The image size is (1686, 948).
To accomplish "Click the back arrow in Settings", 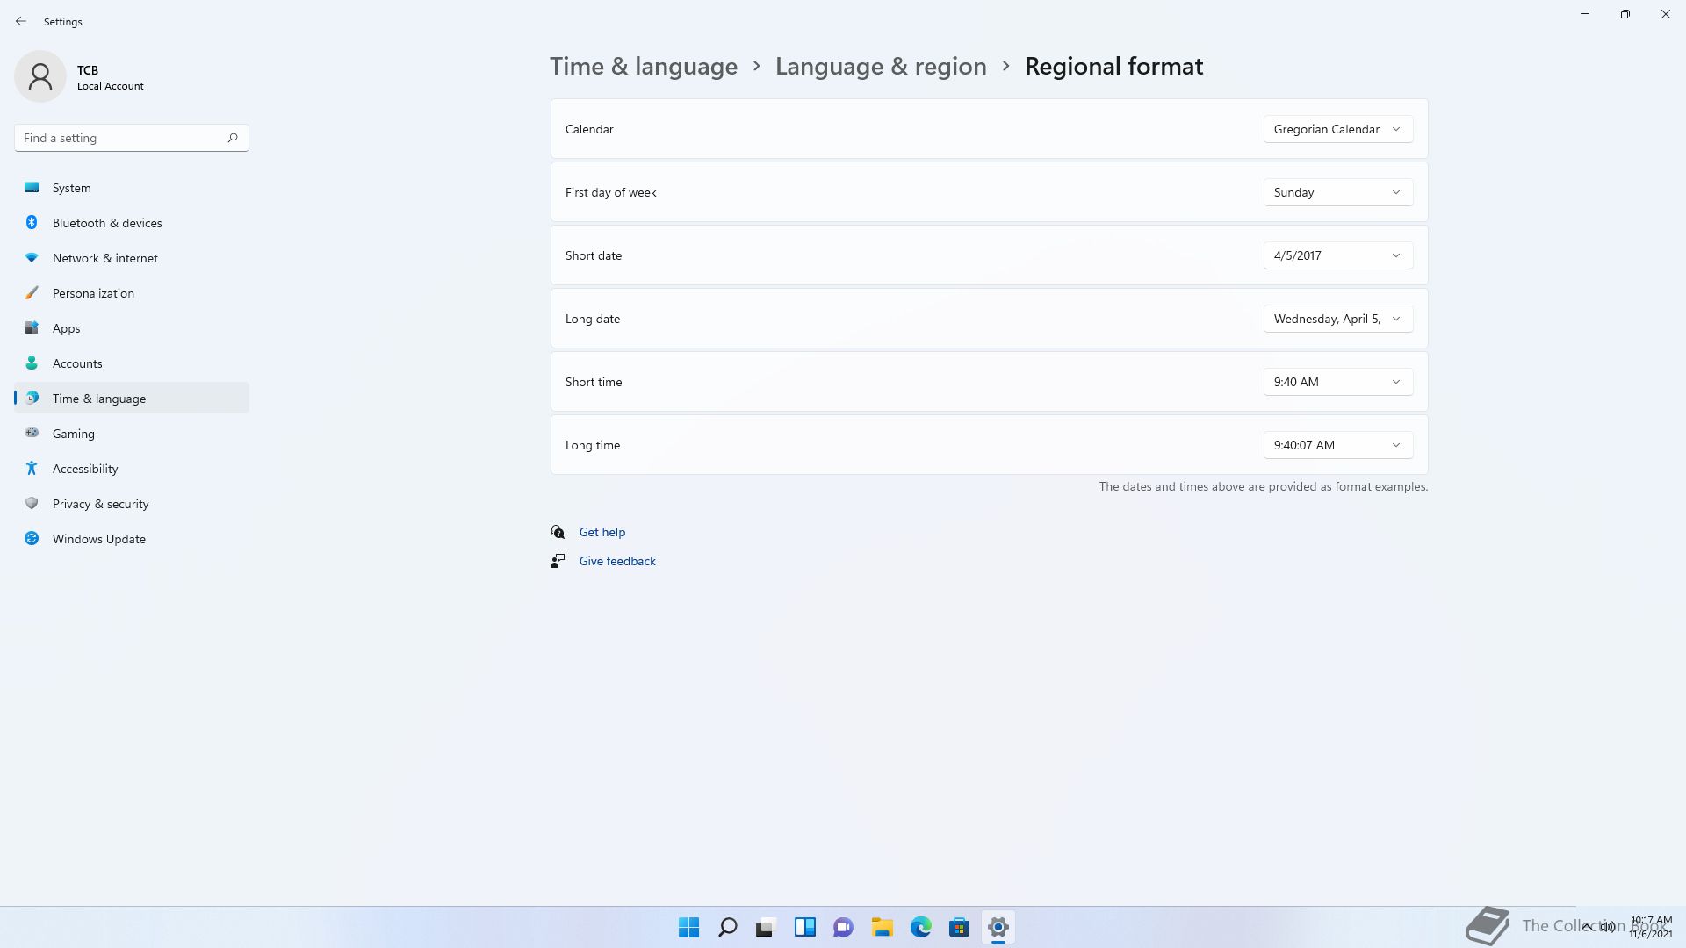I will [21, 21].
